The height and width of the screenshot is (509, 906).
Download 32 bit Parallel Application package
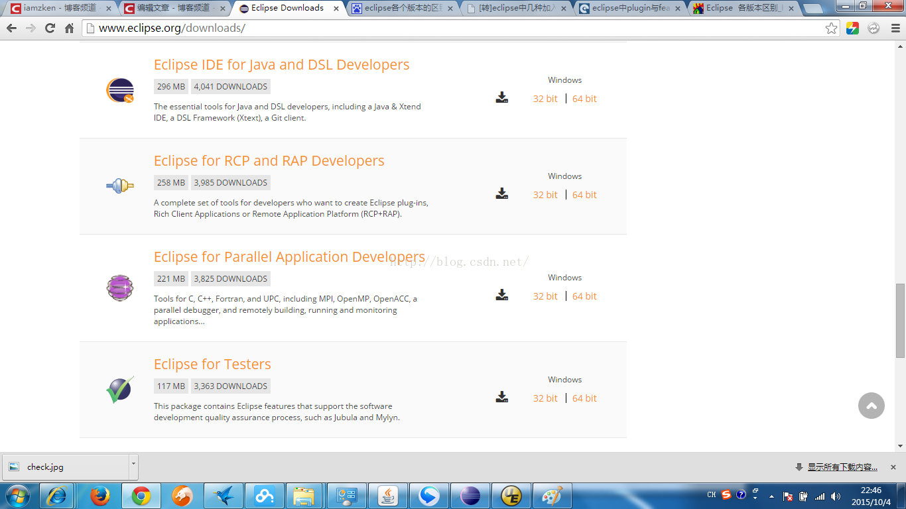545,296
